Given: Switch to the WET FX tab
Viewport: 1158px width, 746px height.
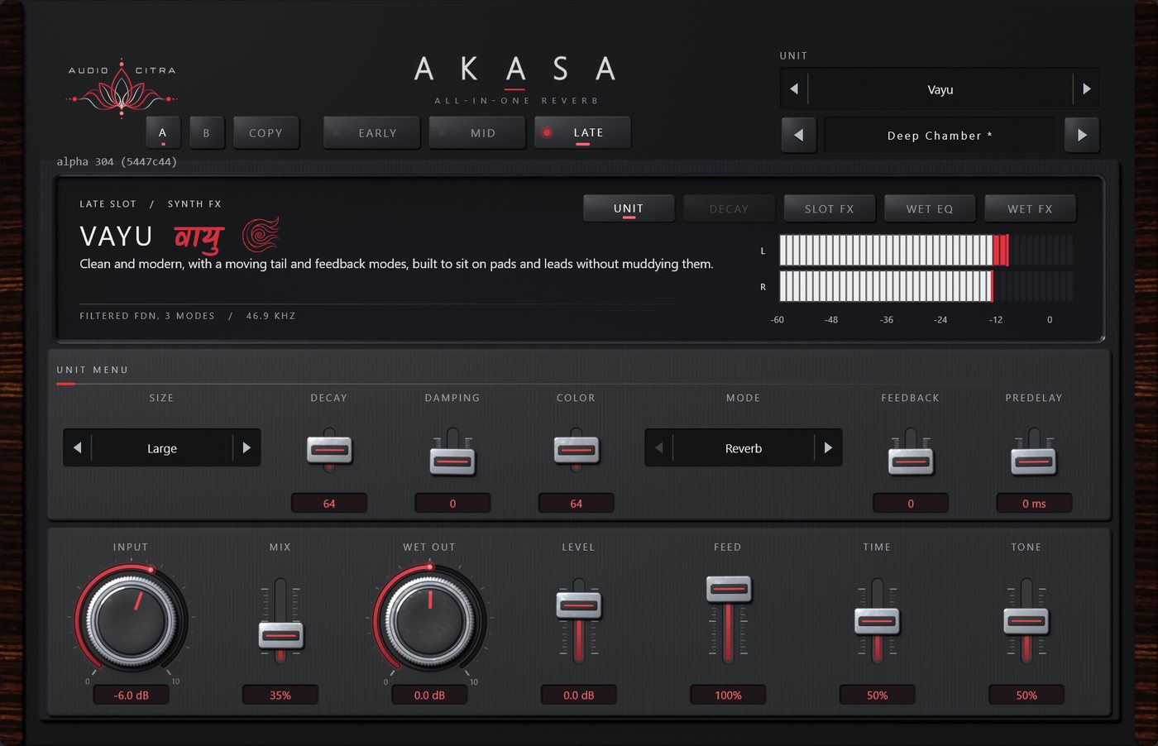Looking at the screenshot, I should pos(1031,208).
